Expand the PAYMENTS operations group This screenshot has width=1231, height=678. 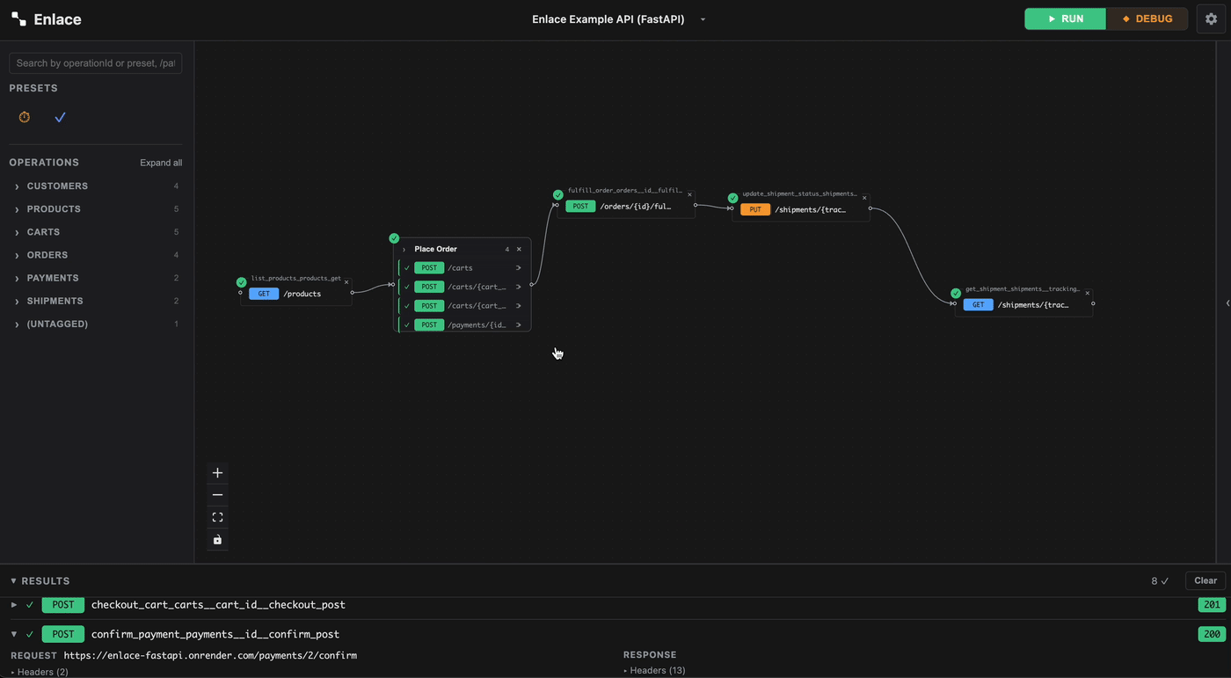coord(17,278)
